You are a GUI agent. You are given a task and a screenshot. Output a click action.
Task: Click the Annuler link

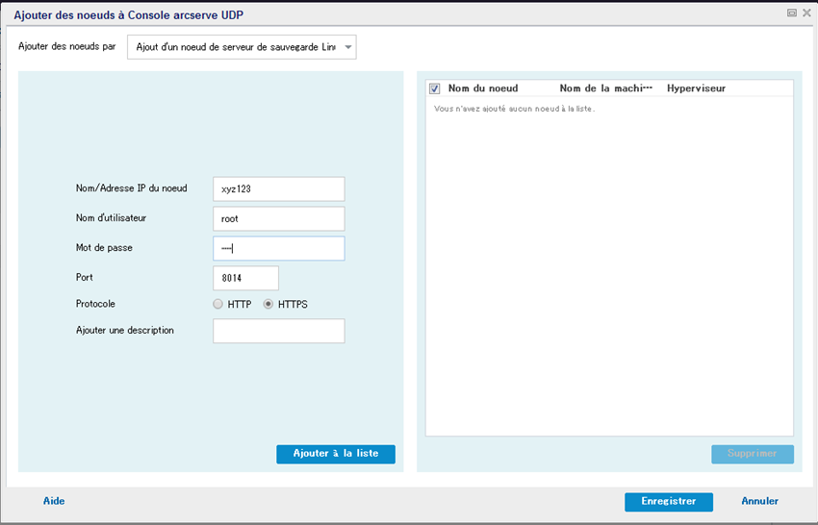(759, 501)
